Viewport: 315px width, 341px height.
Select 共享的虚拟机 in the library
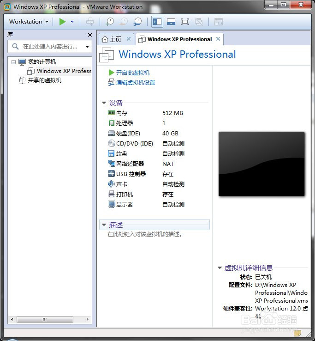coord(45,80)
